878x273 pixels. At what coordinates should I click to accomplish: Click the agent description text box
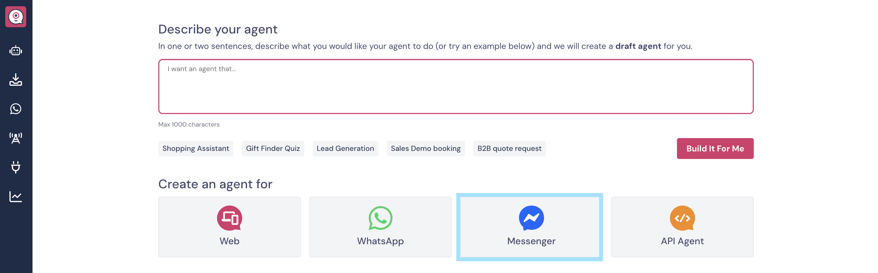(456, 87)
